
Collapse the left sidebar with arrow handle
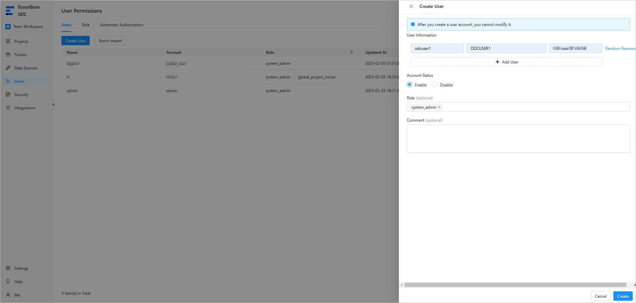pos(53,104)
